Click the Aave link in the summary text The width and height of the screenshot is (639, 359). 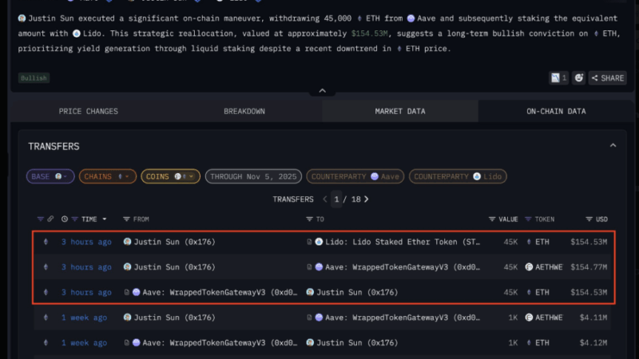tap(427, 18)
